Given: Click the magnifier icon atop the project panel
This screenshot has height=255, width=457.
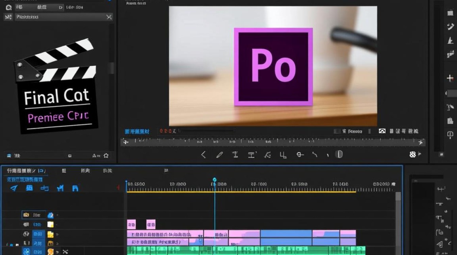Looking at the screenshot, I should coord(8,7).
